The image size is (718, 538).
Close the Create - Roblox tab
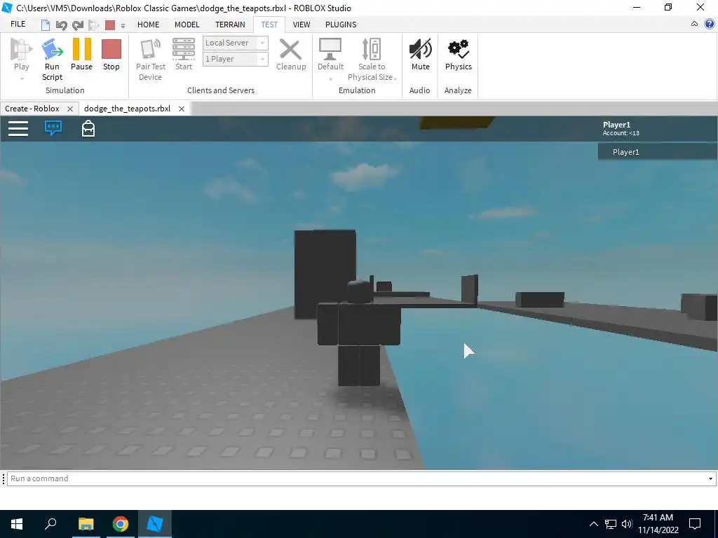click(x=70, y=109)
